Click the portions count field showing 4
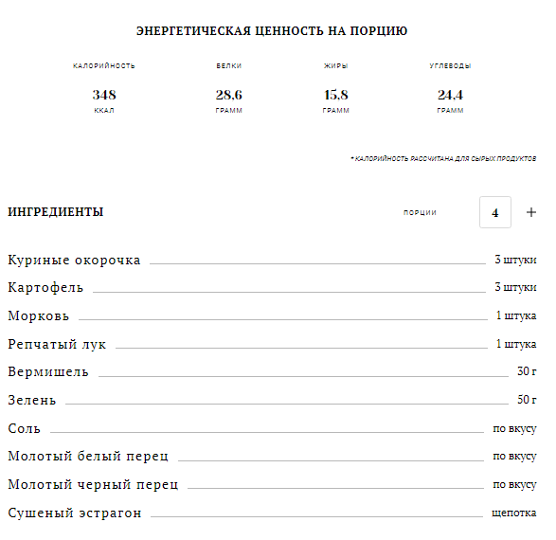The image size is (556, 540). tap(495, 212)
